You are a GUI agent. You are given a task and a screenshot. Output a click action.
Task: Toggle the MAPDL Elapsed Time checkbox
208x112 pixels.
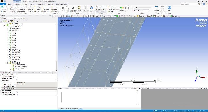pyautogui.click(x=3, y=85)
